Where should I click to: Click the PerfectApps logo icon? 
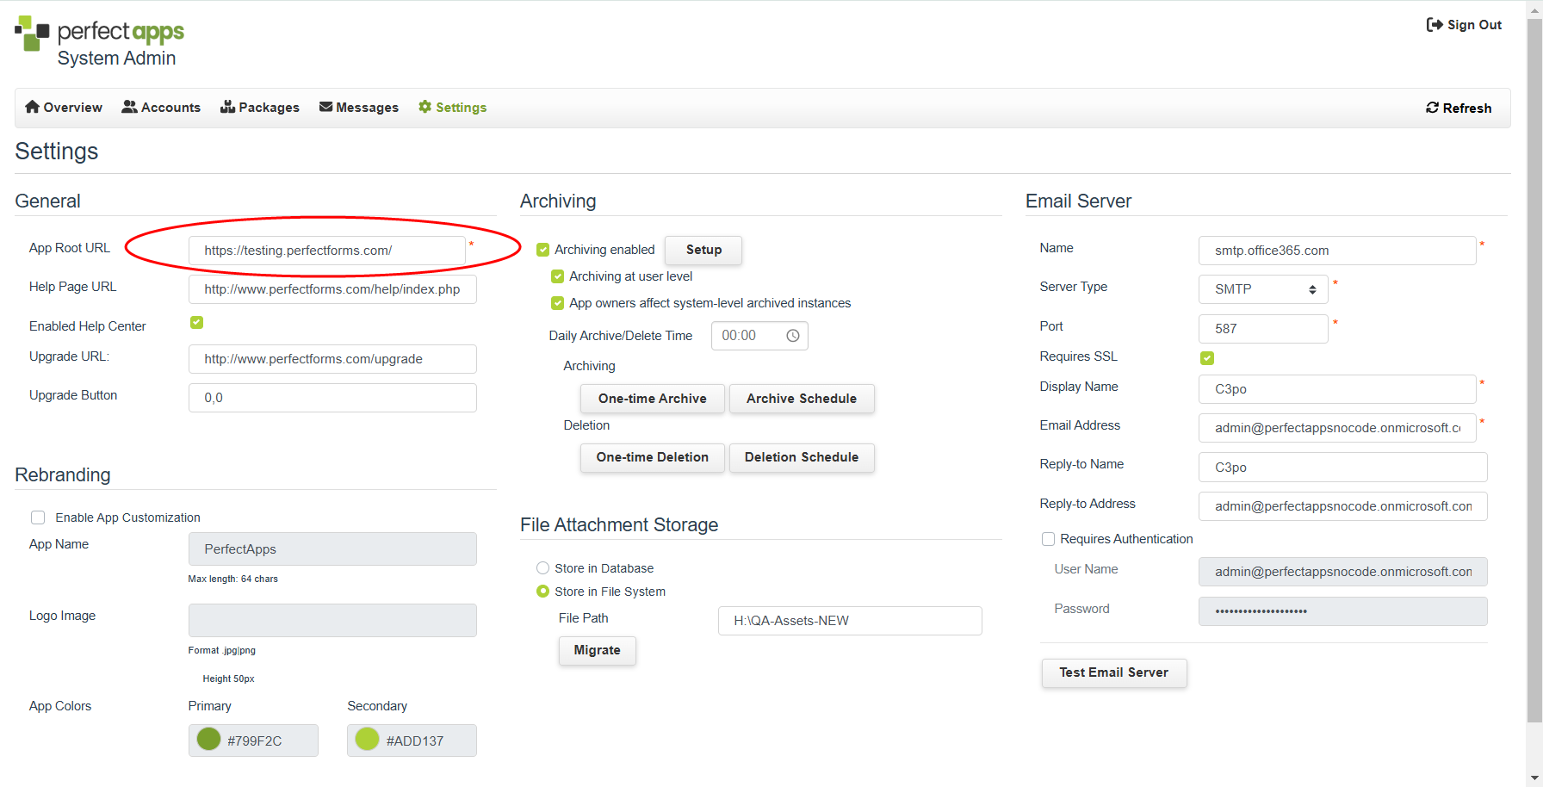point(32,34)
